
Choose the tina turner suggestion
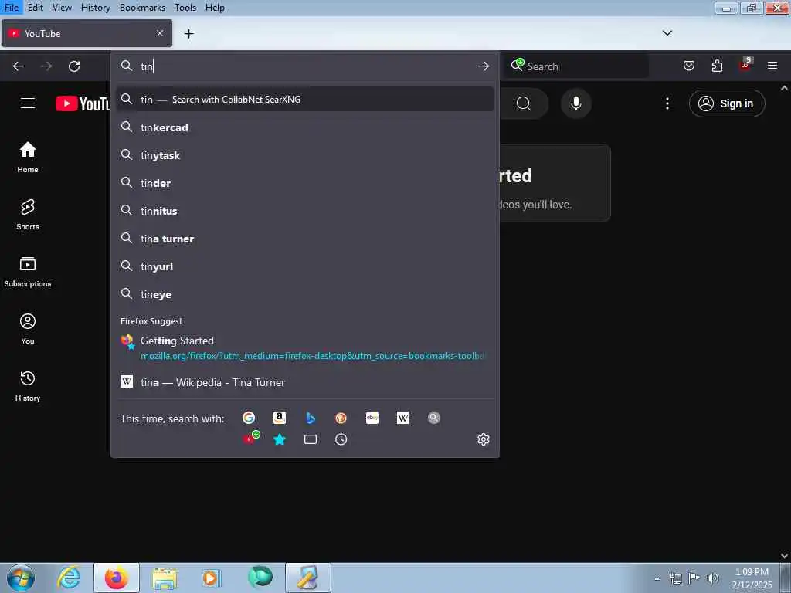coord(305,238)
